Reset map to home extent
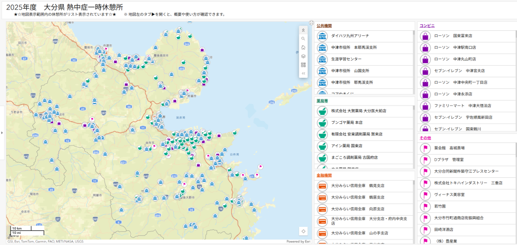517x245 pixels. click(x=303, y=47)
